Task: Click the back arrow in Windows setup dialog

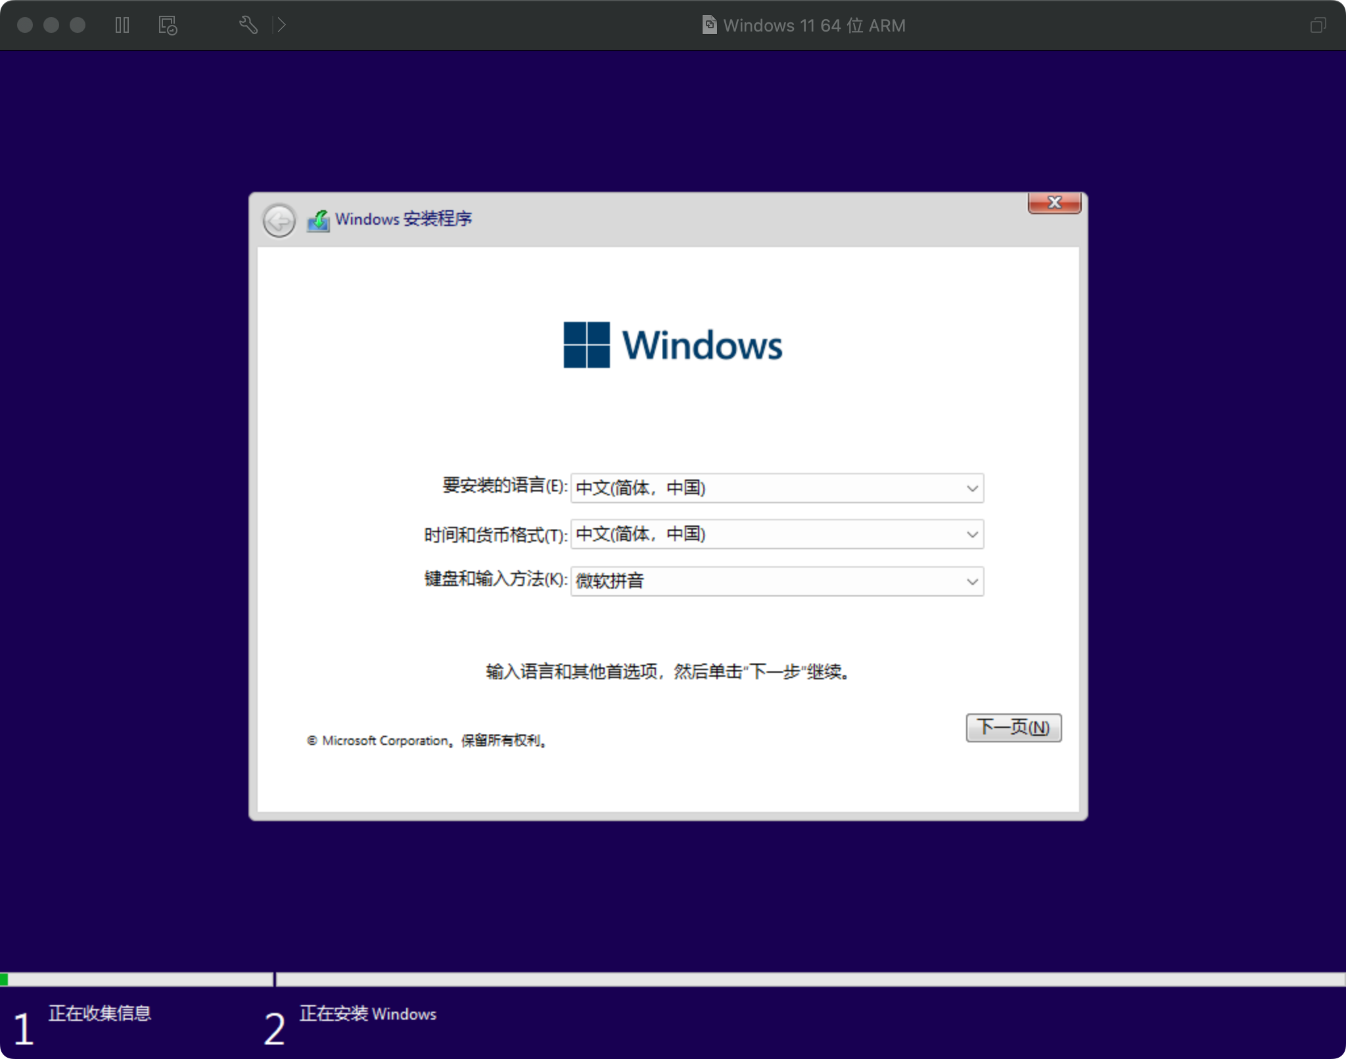Action: pos(279,220)
